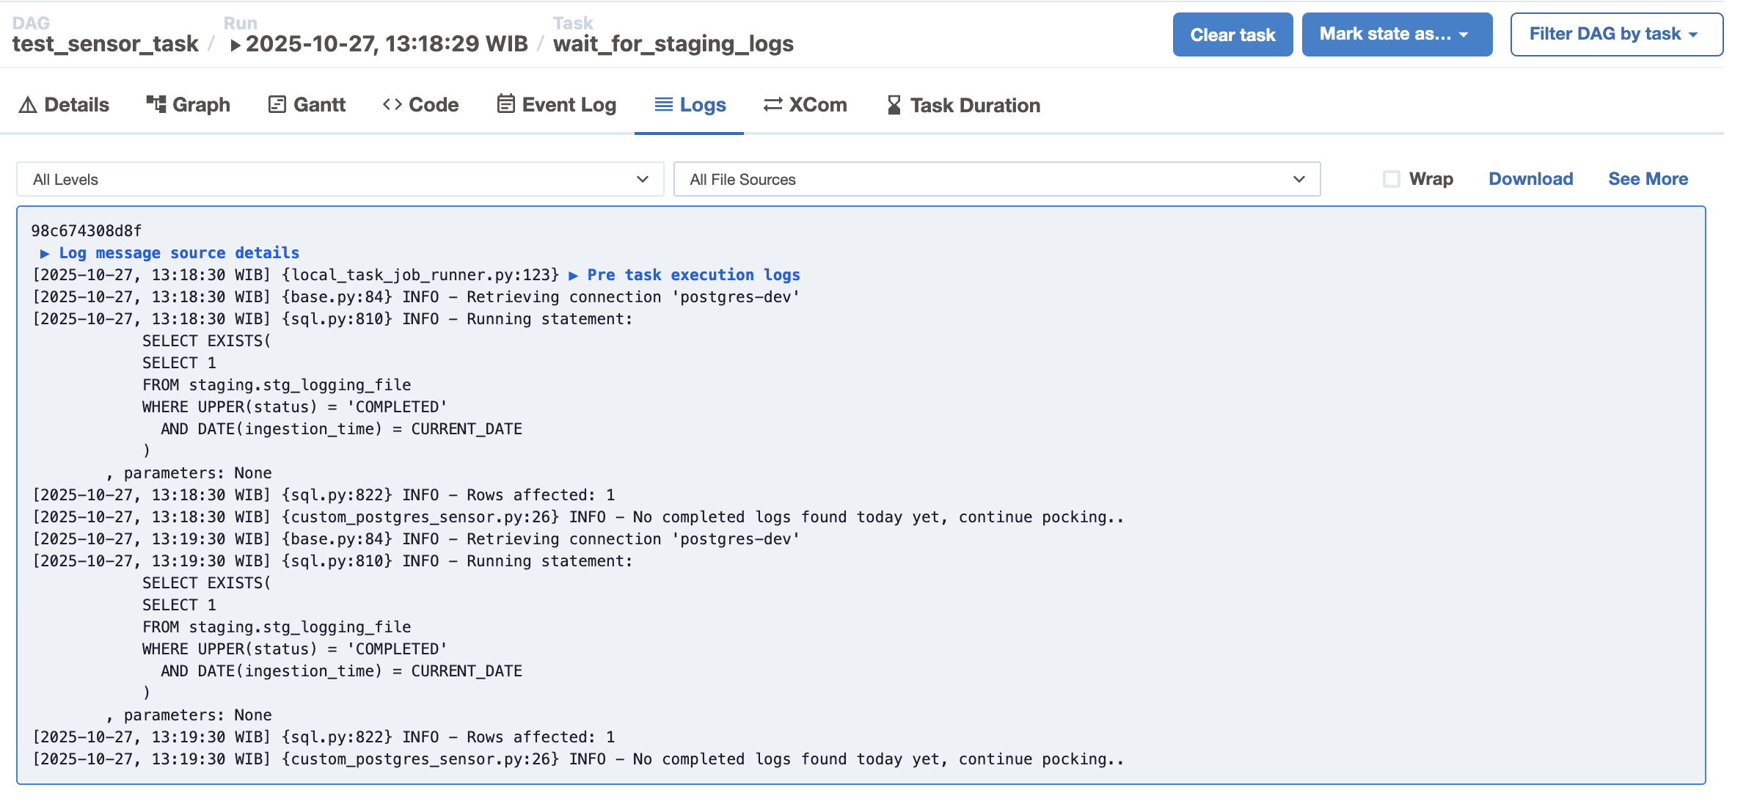Open the All File Sources dropdown
Image resolution: width=1746 pixels, height=804 pixels.
pos(996,179)
